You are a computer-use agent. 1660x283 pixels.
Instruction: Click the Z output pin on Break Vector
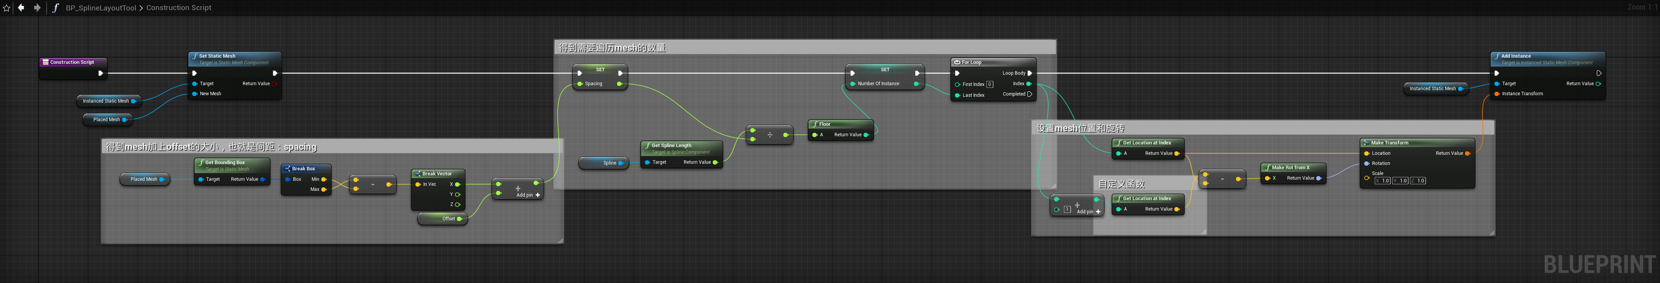point(457,204)
